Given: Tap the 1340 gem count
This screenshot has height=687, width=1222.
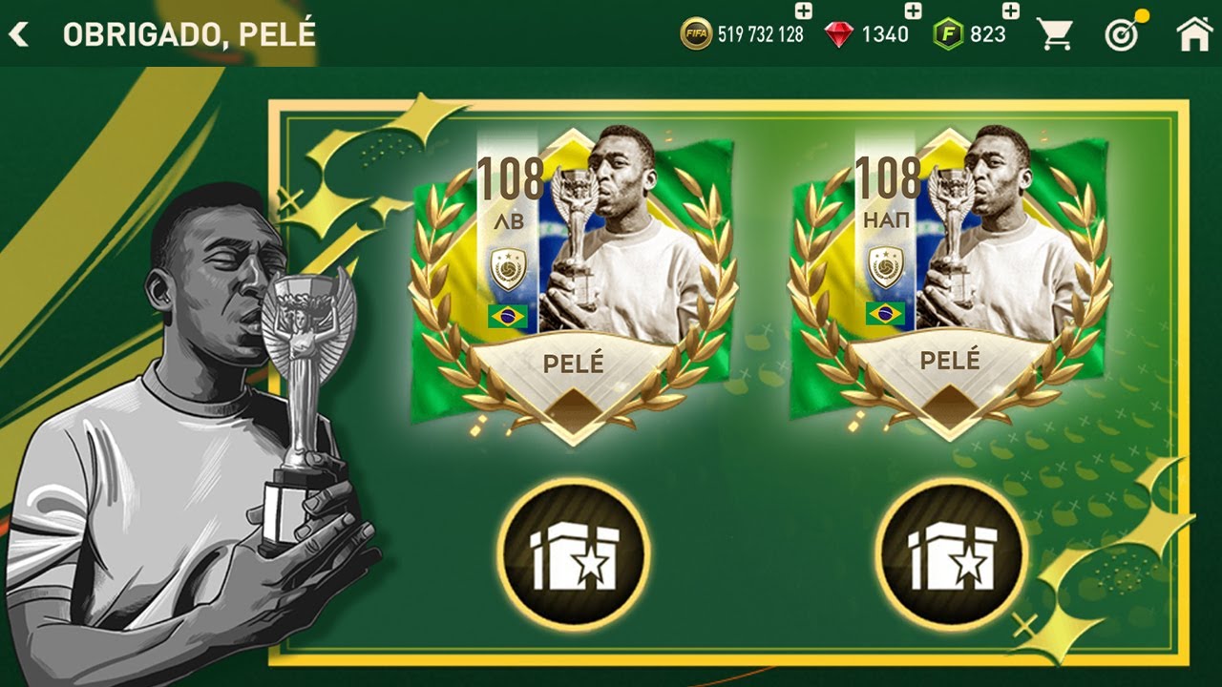Looking at the screenshot, I should pyautogui.click(x=885, y=35).
